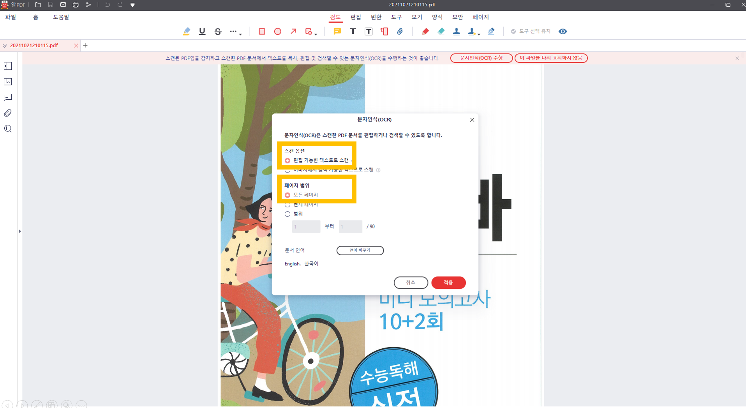Print the document via printer icon
Image resolution: width=746 pixels, height=408 pixels.
click(x=76, y=5)
